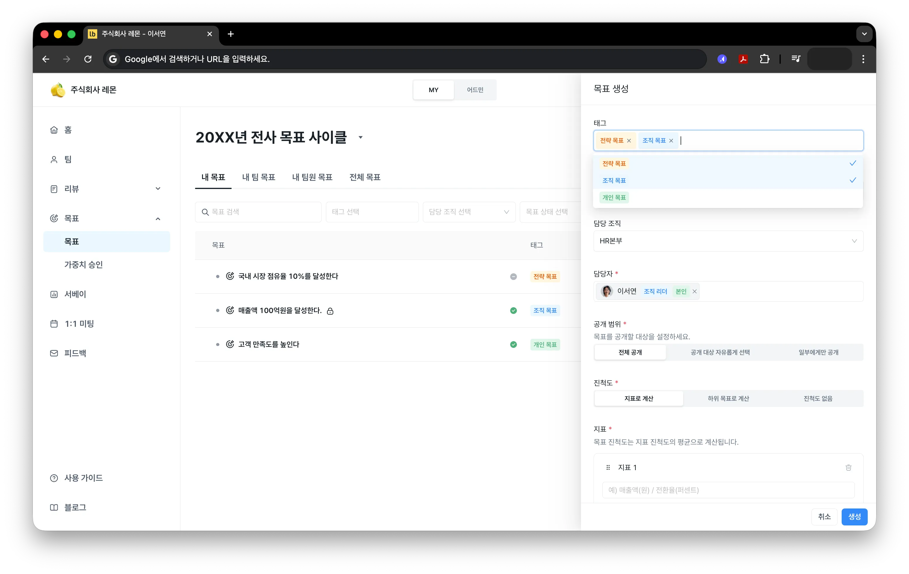Click the browser back arrow
909x574 pixels.
(46, 59)
